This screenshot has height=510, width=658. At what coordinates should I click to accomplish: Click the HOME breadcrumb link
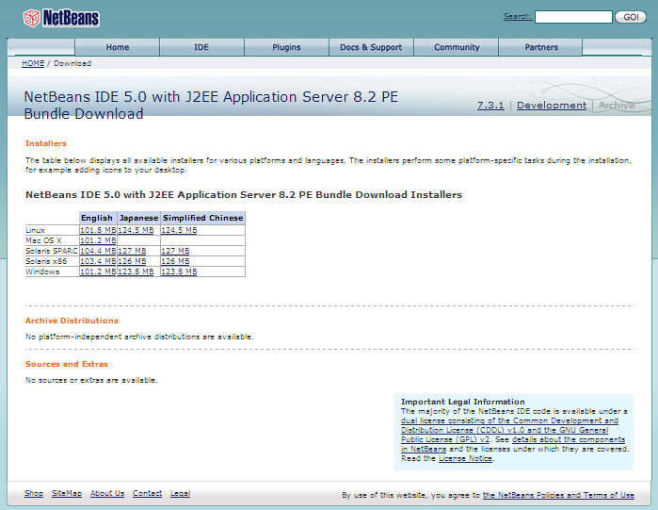pos(33,63)
